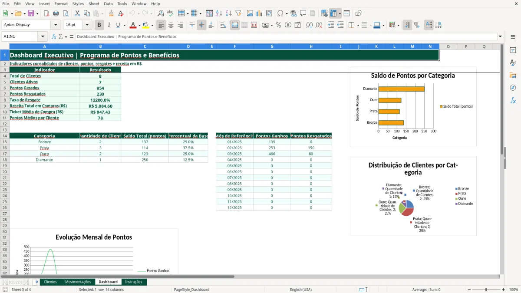The image size is (521, 293).
Task: Apply the red font color swatch
Action: [133, 25]
